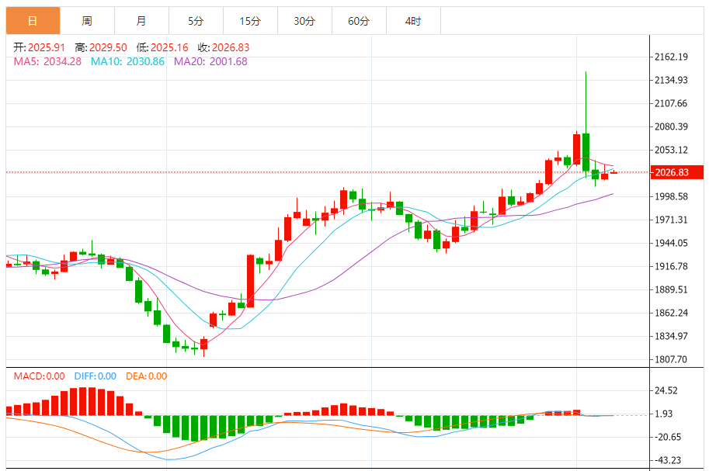The height and width of the screenshot is (471, 709).
Task: Click the 2053.12 price axis label
Action: pos(671,150)
